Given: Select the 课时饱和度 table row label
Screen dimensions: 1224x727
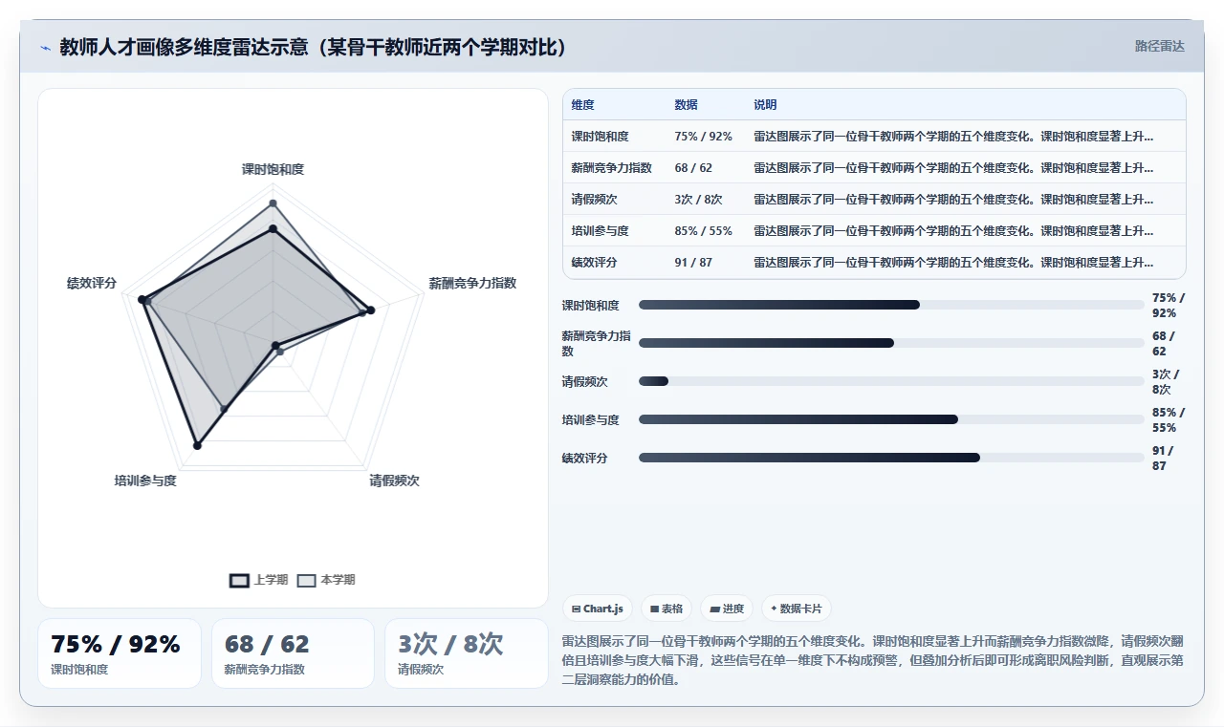Looking at the screenshot, I should click(x=601, y=137).
